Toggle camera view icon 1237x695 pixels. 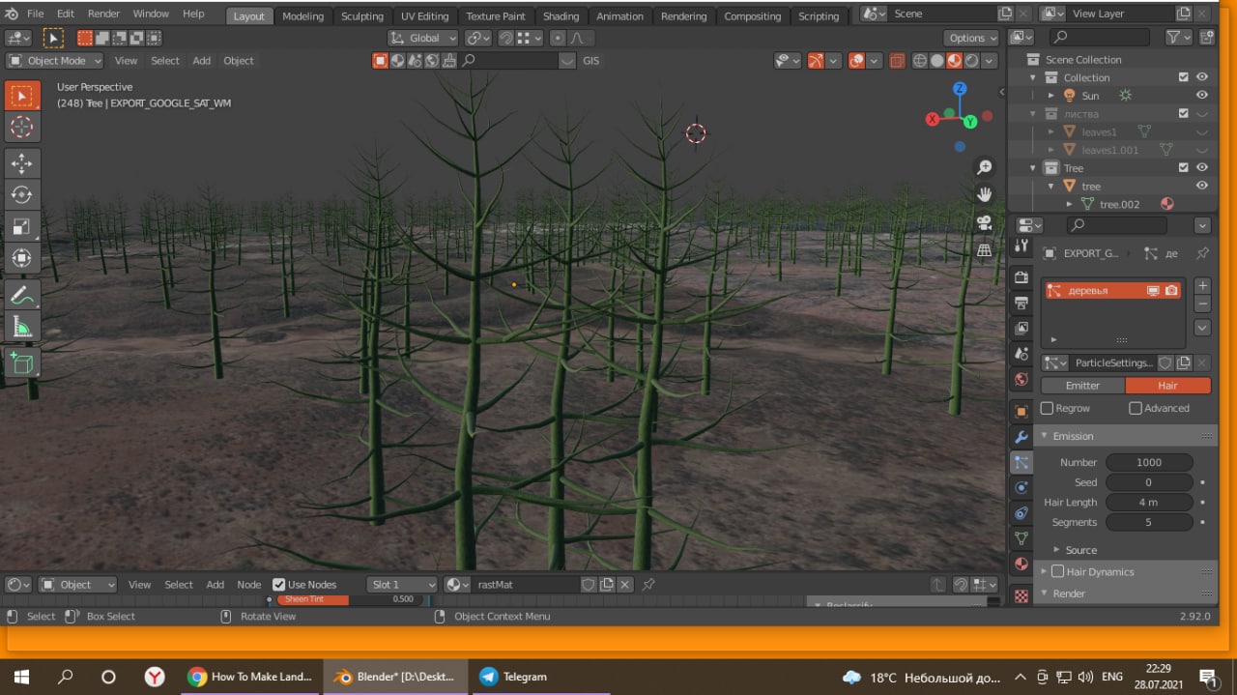(985, 222)
